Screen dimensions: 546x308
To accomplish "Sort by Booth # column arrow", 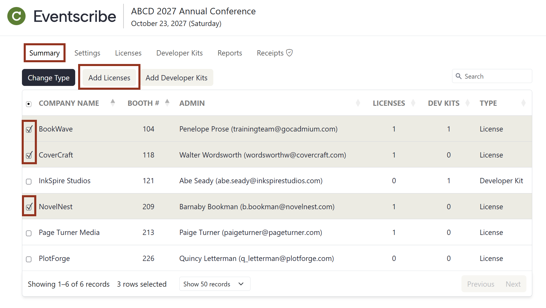I will point(167,103).
